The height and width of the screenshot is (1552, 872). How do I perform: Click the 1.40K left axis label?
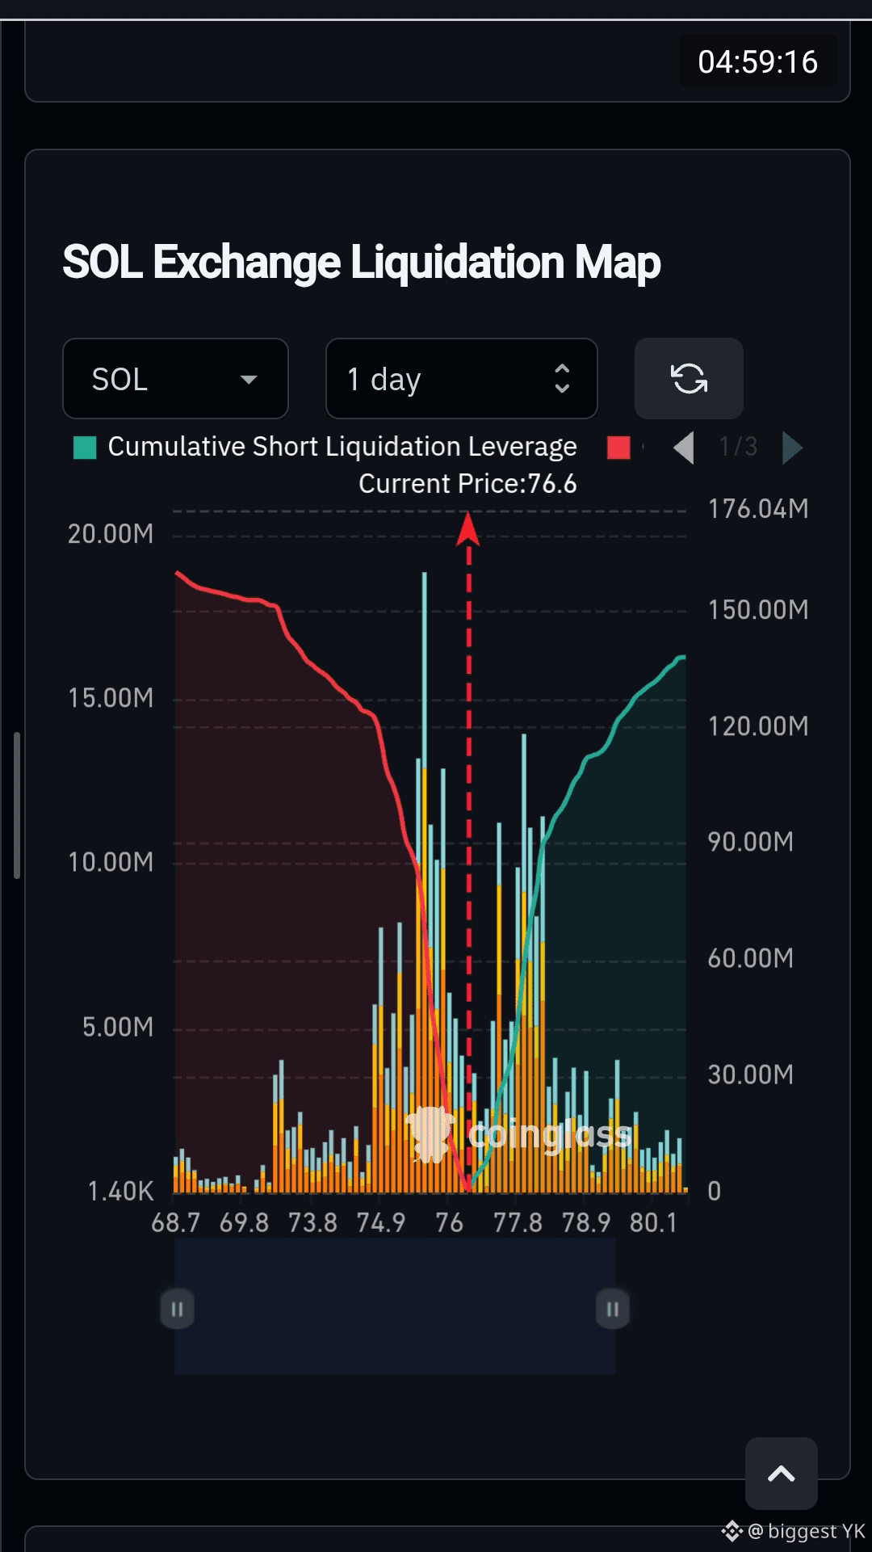point(120,1191)
